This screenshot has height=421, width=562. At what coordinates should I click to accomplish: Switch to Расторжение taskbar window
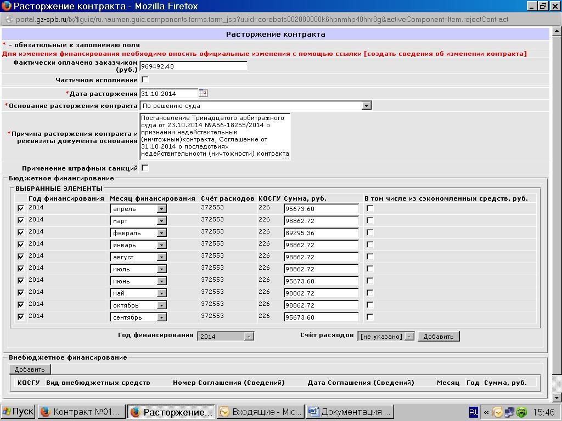coord(171,412)
